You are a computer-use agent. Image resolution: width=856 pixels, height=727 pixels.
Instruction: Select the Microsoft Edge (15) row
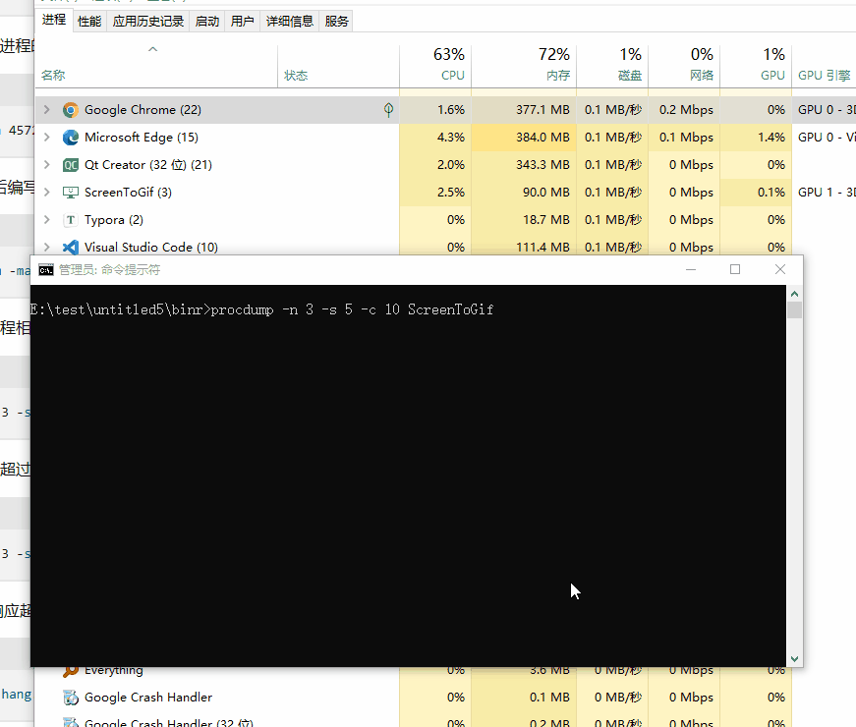pos(445,137)
